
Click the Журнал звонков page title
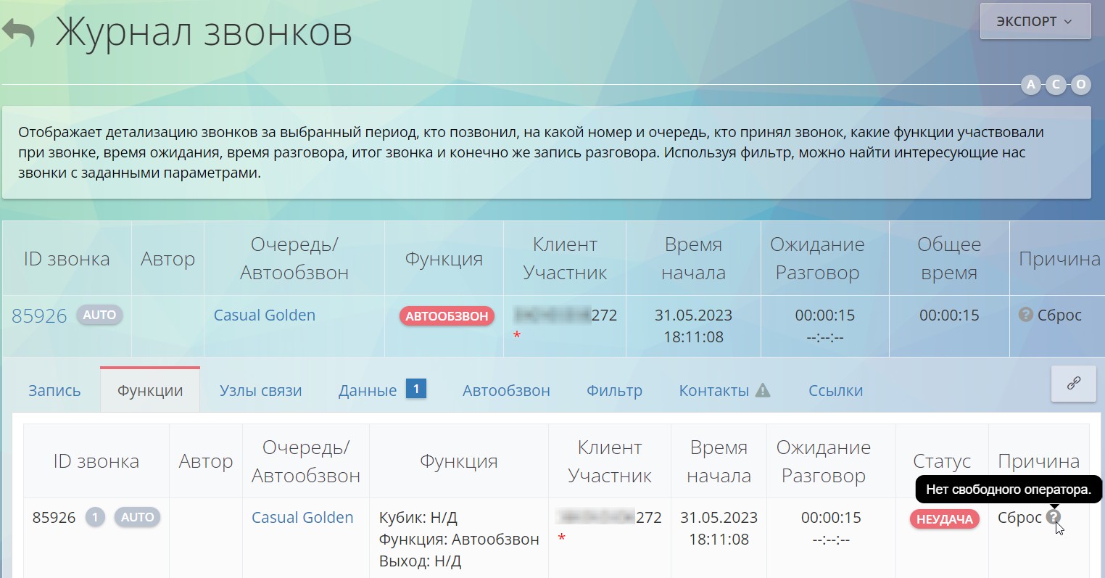[x=204, y=33]
